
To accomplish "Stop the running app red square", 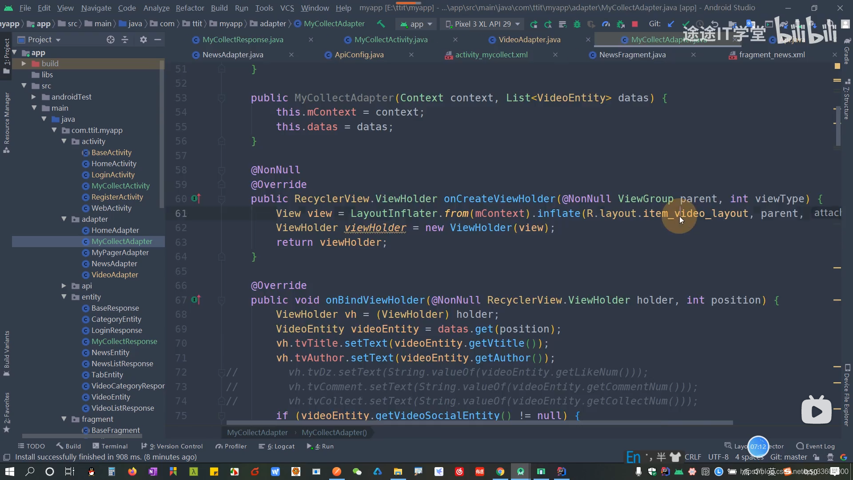I will pos(635,24).
